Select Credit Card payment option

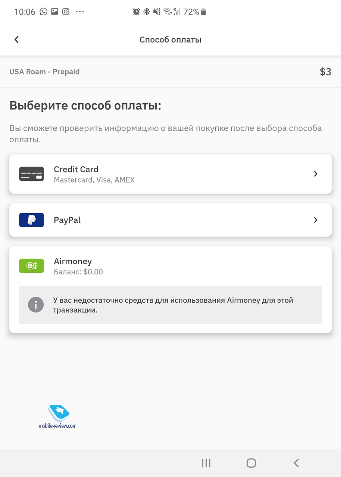coord(170,174)
